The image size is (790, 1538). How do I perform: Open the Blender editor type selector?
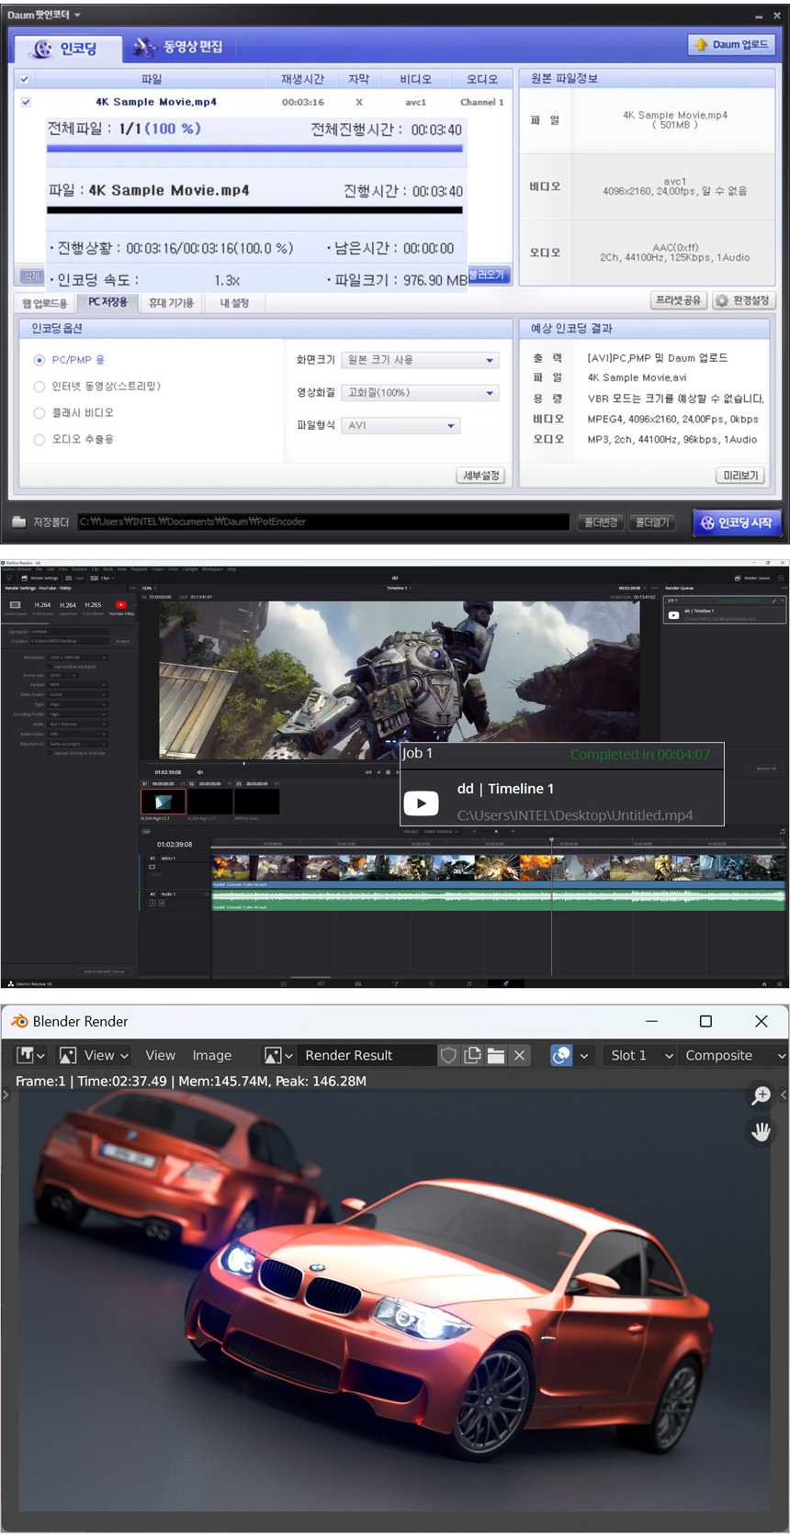tap(30, 1055)
